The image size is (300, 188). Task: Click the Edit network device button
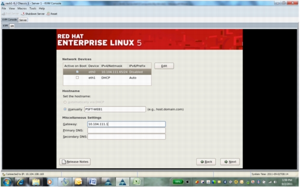tap(164, 66)
